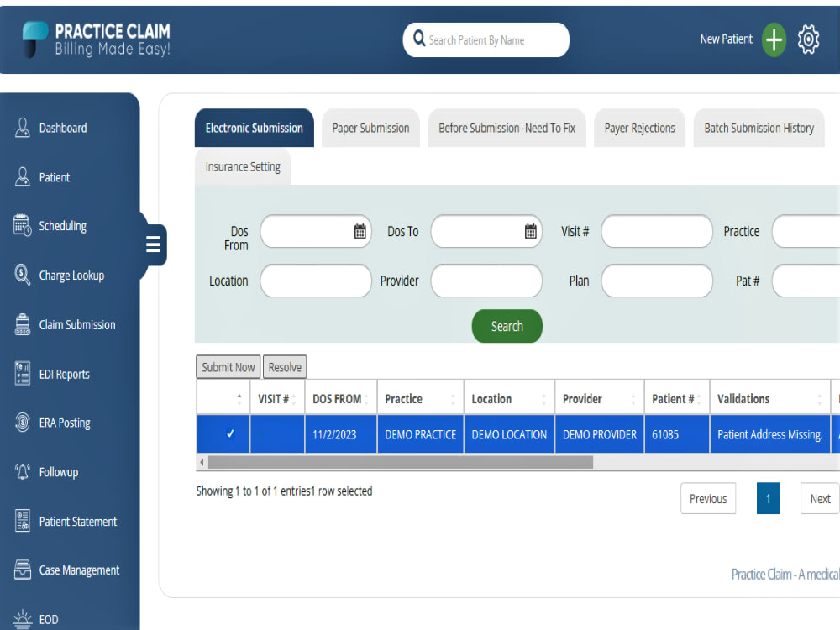Click the Dos From date field
The image size is (840, 630).
[316, 232]
